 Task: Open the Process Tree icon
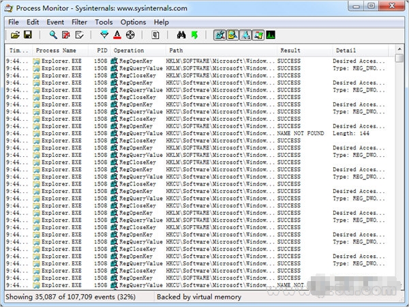(x=155, y=35)
